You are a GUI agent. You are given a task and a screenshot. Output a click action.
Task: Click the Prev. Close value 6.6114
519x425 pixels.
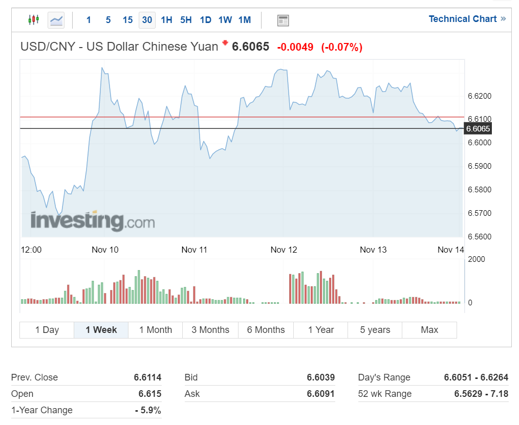point(147,377)
